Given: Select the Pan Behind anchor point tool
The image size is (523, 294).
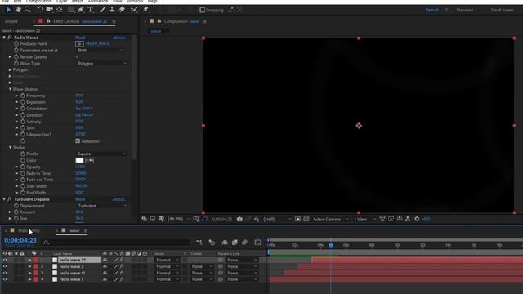Looking at the screenshot, I should coord(60,10).
